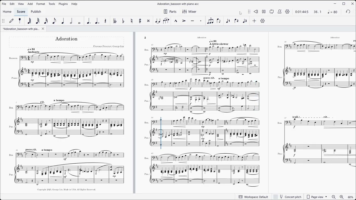Select the Score tab

(21, 12)
